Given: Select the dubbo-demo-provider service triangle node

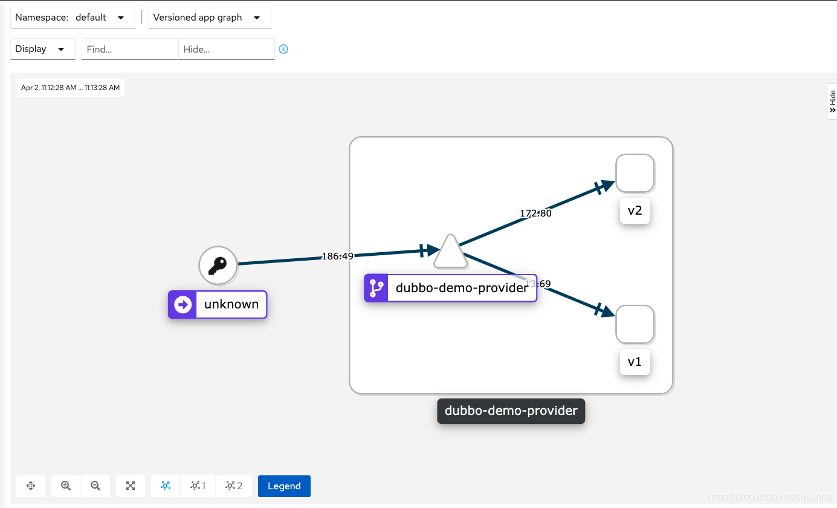Looking at the screenshot, I should tap(451, 252).
